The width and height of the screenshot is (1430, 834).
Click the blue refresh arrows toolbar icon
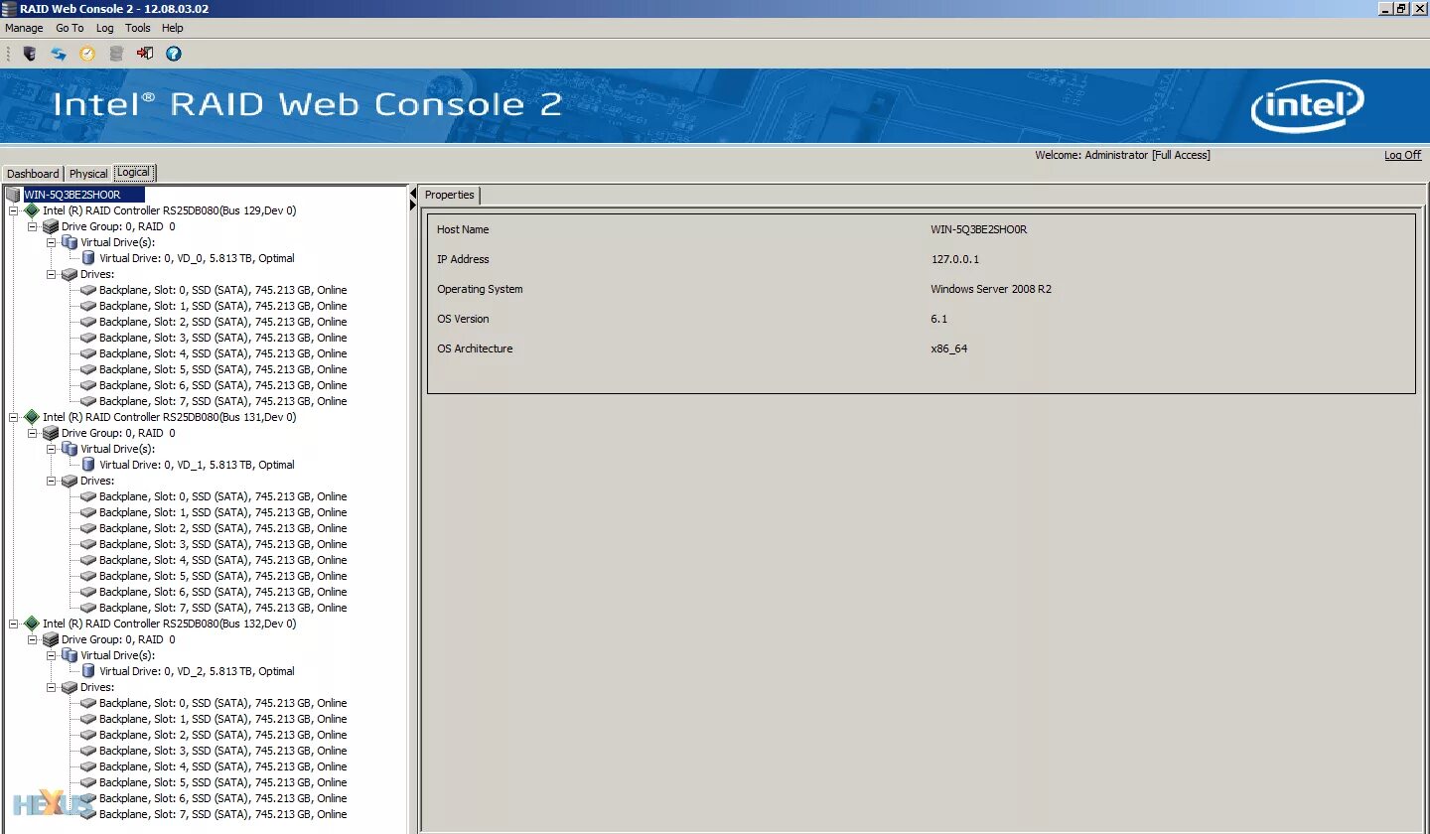click(x=59, y=54)
